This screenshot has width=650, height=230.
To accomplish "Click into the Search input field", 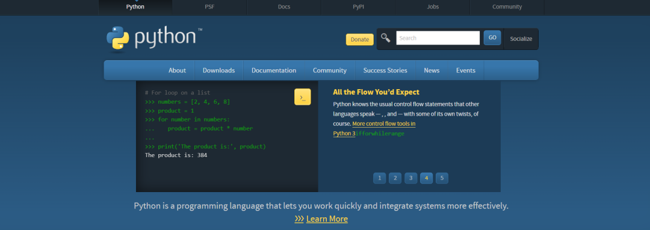I will (x=438, y=38).
